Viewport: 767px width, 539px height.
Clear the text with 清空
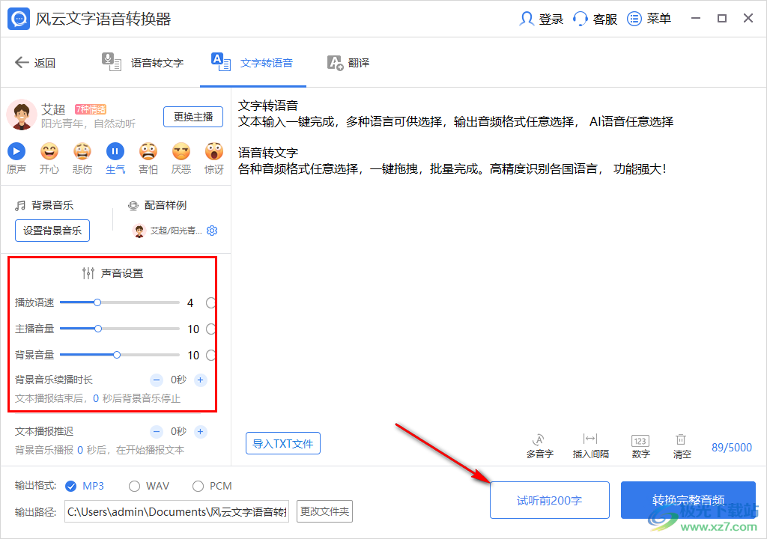[682, 446]
